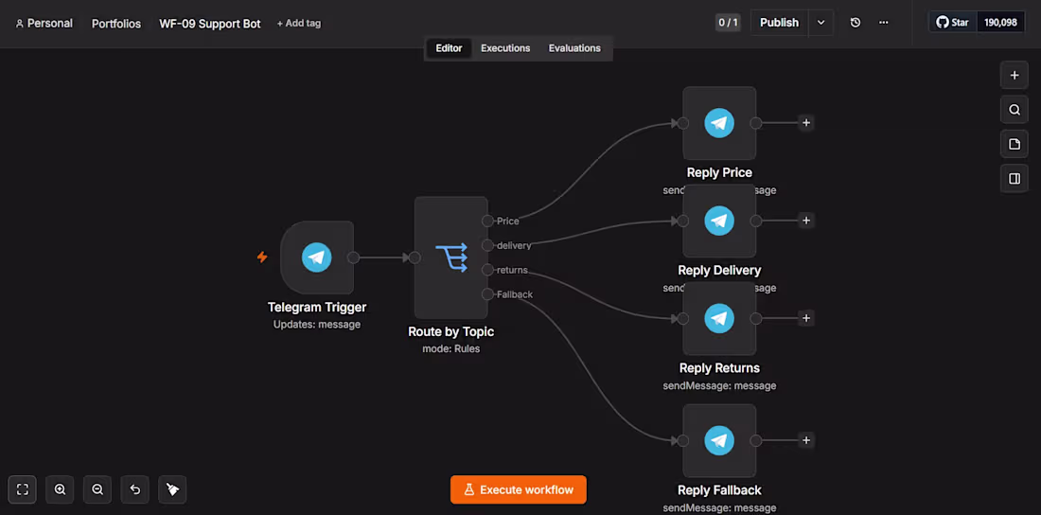Image resolution: width=1041 pixels, height=515 pixels.
Task: Click the Route by Topic input connector
Action: pos(415,257)
